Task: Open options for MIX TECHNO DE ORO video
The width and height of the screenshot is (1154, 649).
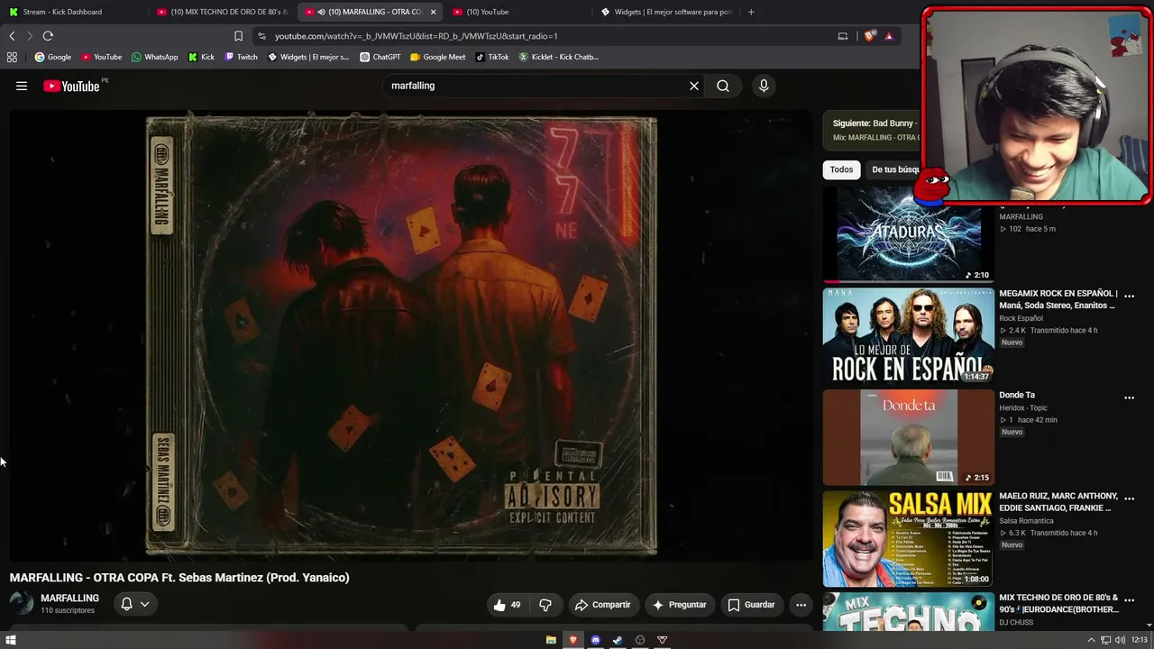Action: (1129, 600)
